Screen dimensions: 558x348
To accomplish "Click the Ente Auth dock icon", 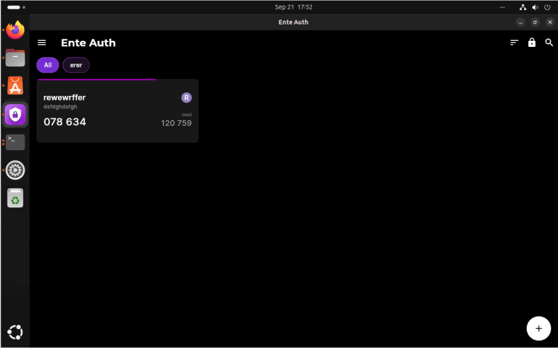I will (15, 114).
